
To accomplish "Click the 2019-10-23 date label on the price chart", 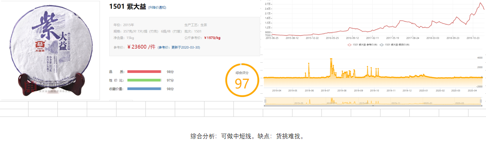I will click(x=473, y=38).
